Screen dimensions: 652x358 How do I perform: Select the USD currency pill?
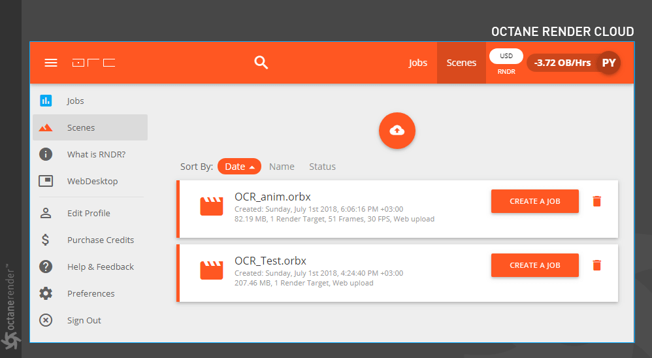tap(506, 56)
